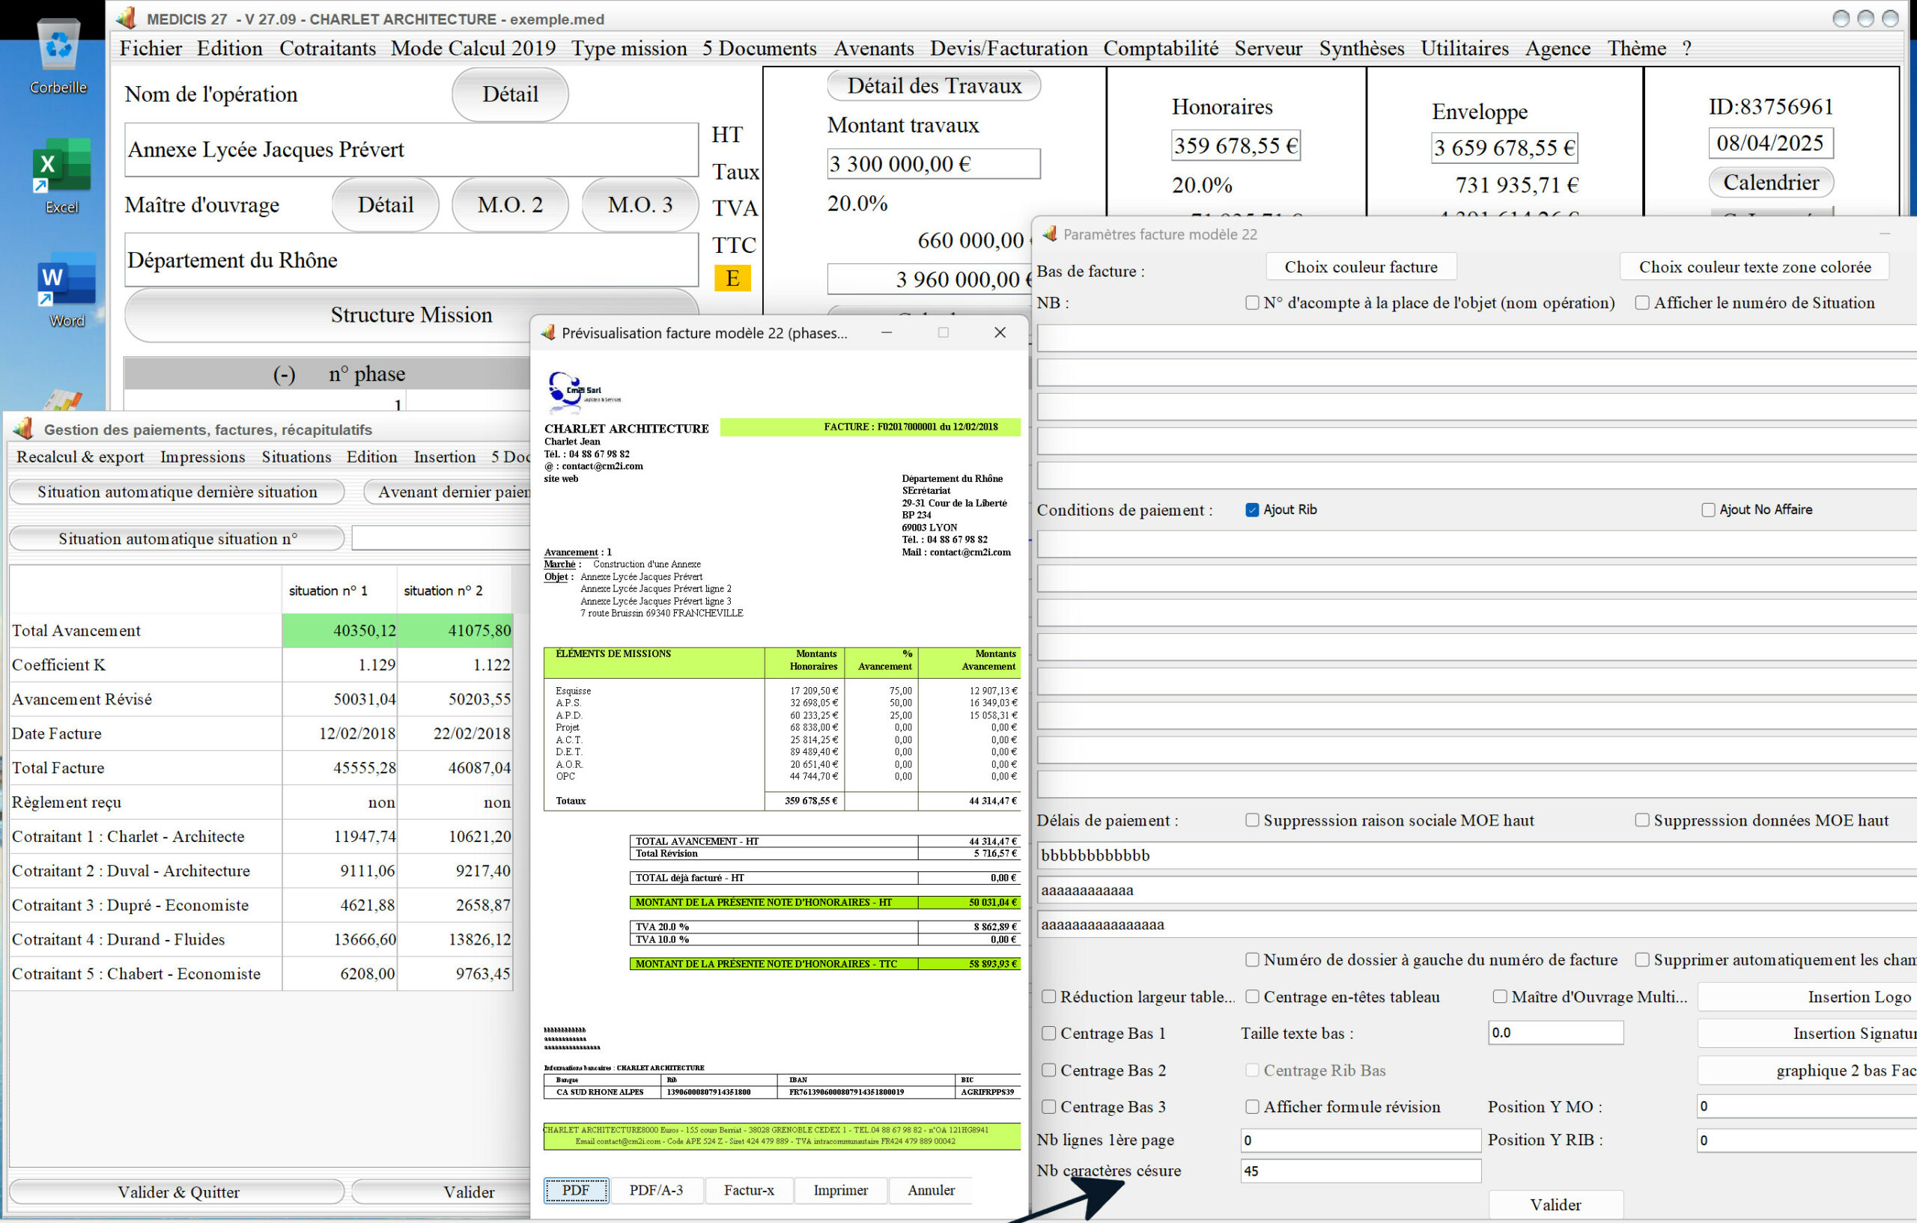1917x1223 pixels.
Task: Open the Utilitaires menu
Action: (x=1465, y=49)
